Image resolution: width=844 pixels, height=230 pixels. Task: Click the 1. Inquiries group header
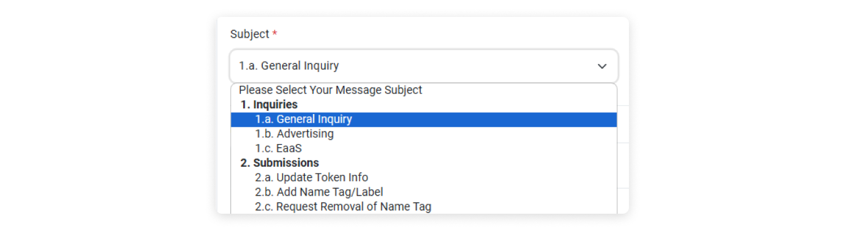click(269, 105)
